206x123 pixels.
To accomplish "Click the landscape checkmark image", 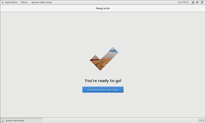I will pyautogui.click(x=104, y=59).
